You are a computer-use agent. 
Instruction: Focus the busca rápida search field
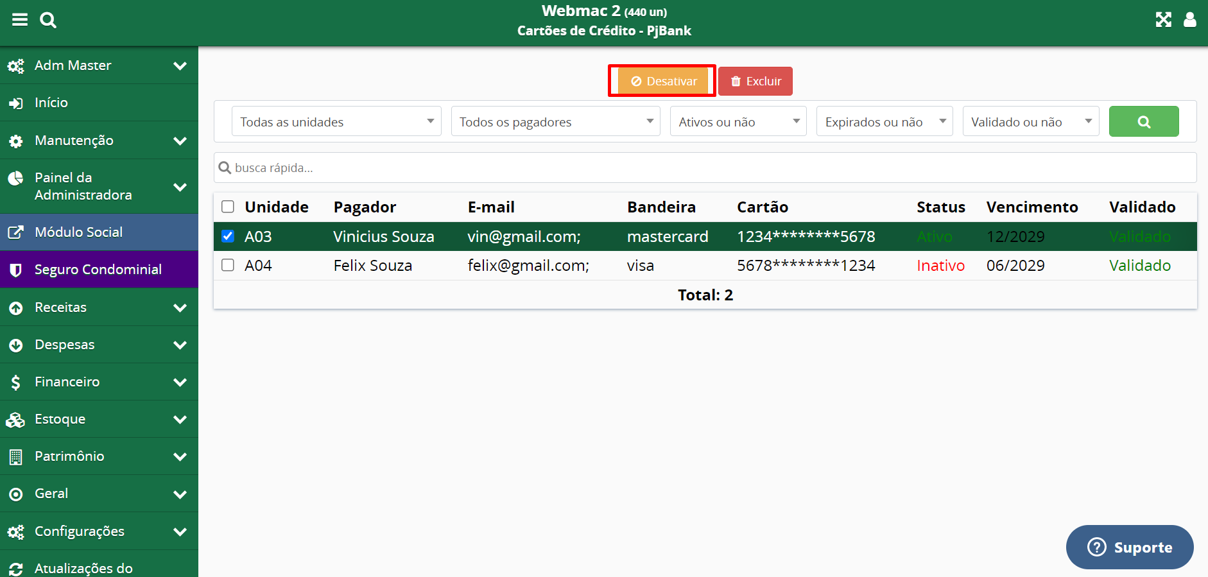(705, 168)
